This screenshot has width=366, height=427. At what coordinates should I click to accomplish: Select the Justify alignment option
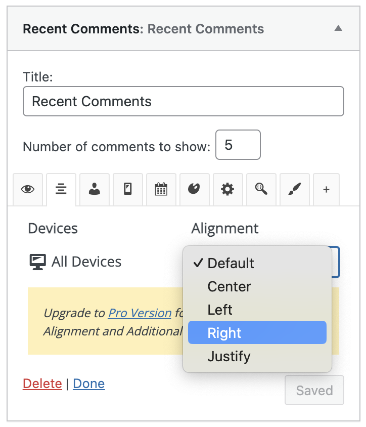pos(229,356)
